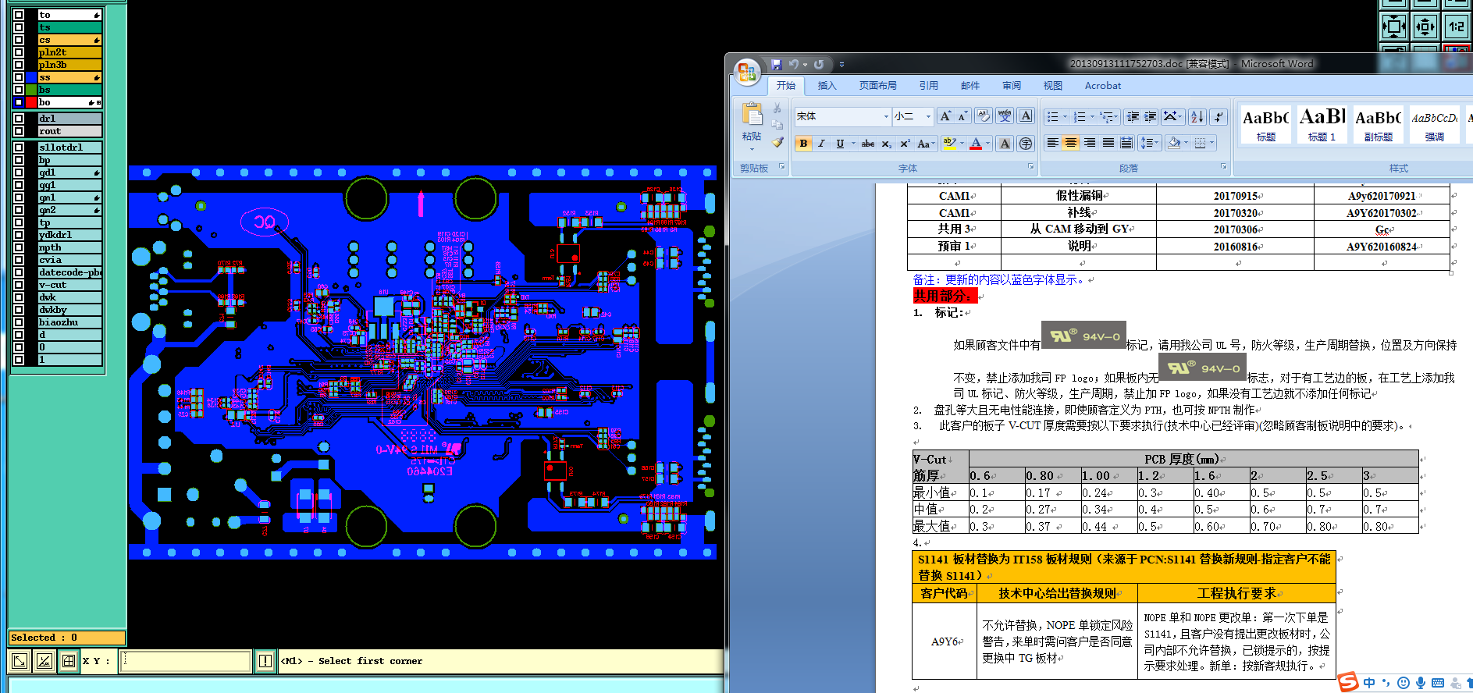
Task: Apply superscript formatting
Action: click(x=905, y=144)
